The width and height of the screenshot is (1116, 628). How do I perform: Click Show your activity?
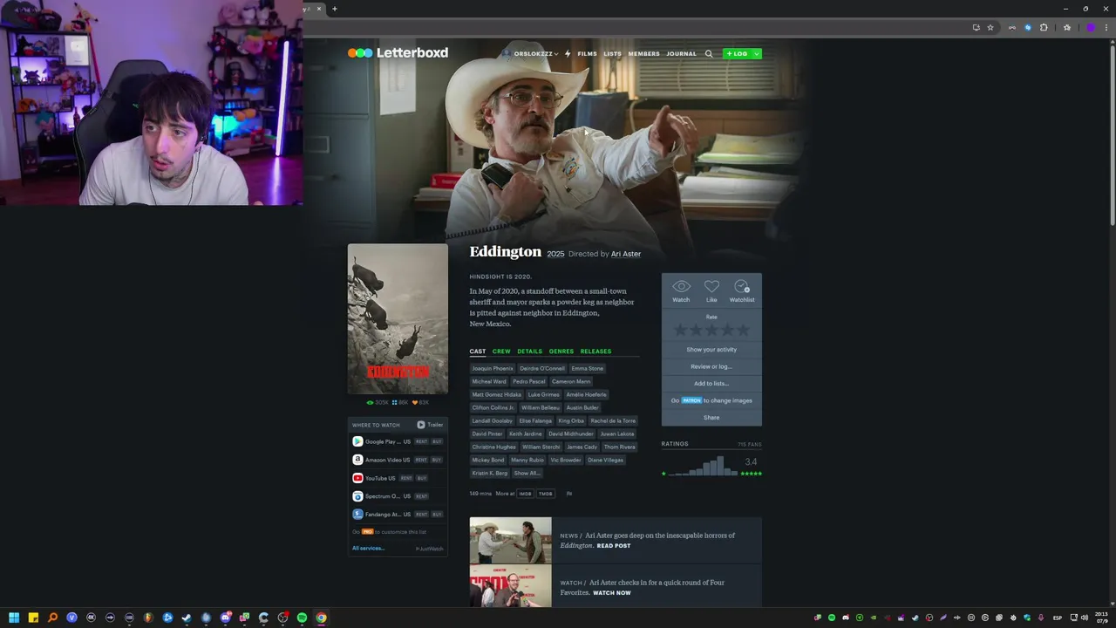pos(711,350)
